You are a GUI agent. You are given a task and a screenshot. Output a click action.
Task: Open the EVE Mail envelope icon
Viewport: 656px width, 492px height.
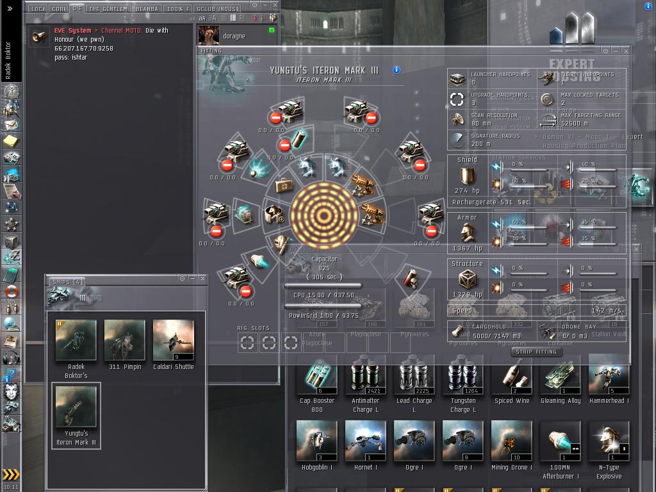pyautogui.click(x=12, y=125)
